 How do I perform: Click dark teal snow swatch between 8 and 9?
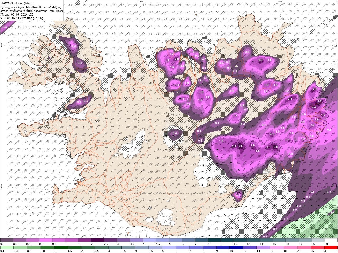(x=214, y=240)
